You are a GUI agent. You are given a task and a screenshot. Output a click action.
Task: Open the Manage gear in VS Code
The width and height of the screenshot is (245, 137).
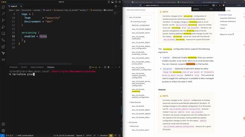[x=3, y=131]
